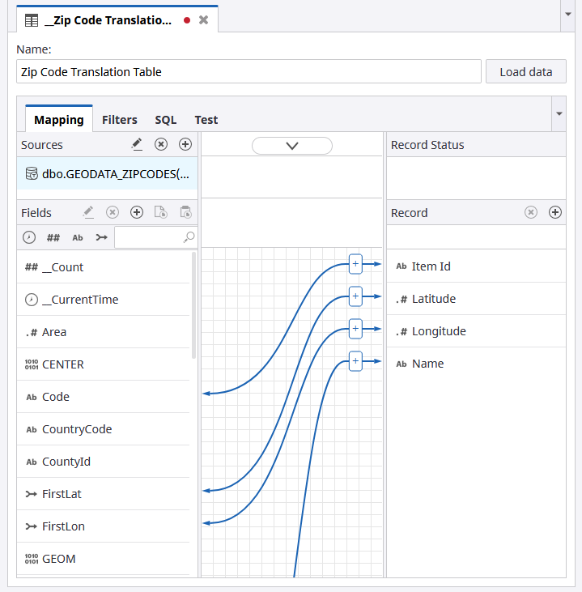Click the plus node on Name connector
The width and height of the screenshot is (582, 592).
(355, 360)
